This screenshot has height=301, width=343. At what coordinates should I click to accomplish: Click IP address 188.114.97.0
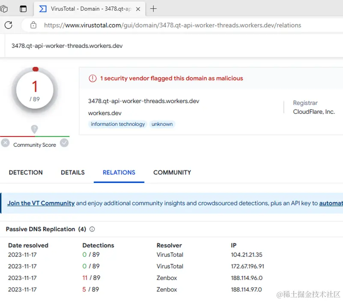tap(246, 289)
